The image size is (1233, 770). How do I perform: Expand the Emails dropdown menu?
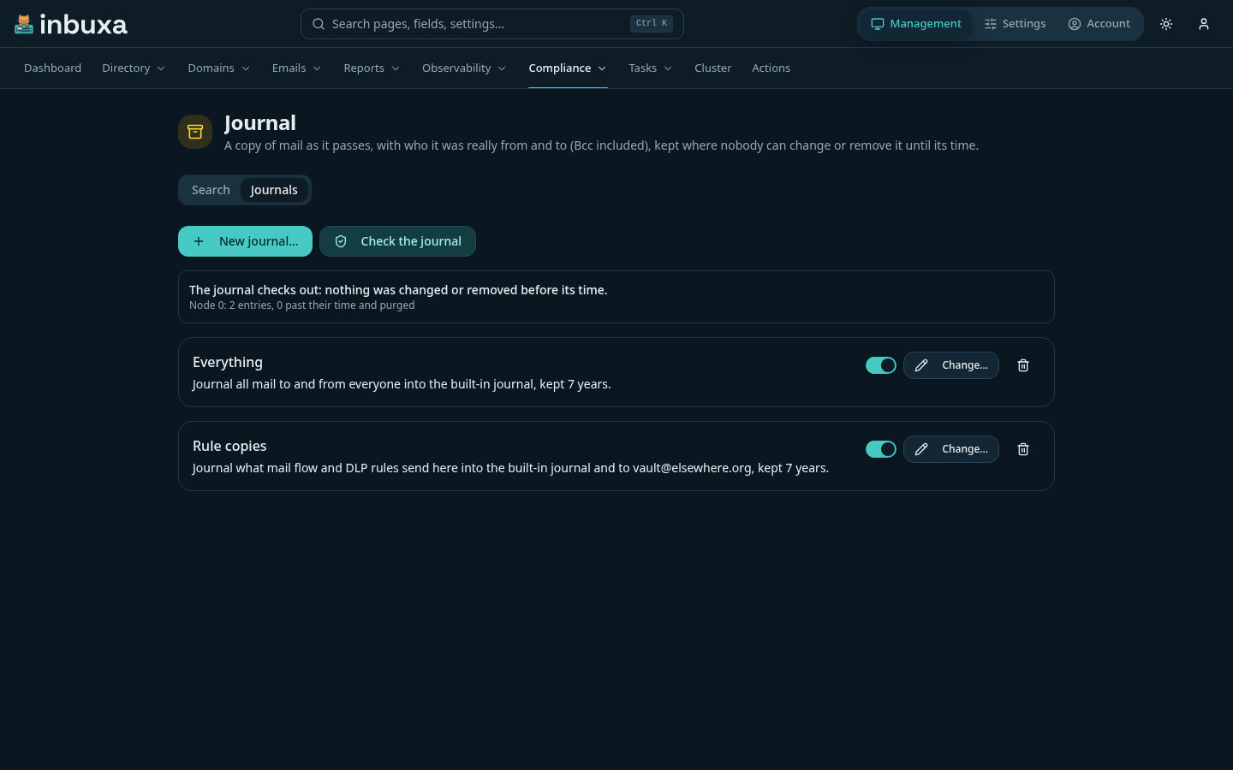(x=296, y=68)
